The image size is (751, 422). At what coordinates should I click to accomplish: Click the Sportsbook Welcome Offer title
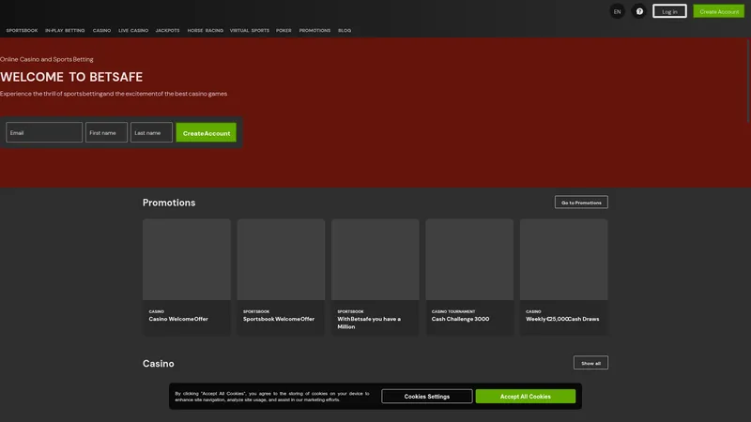[x=278, y=319]
